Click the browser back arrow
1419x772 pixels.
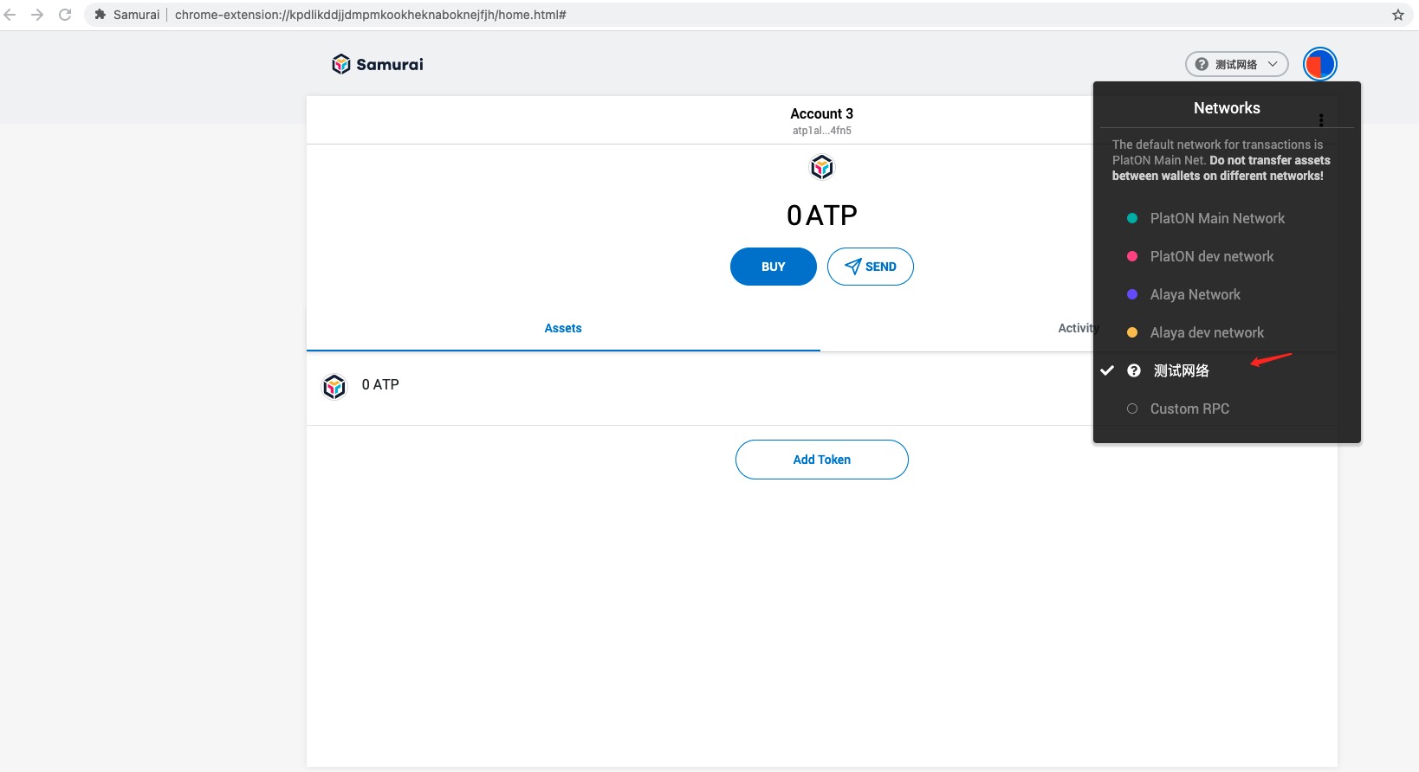[10, 15]
